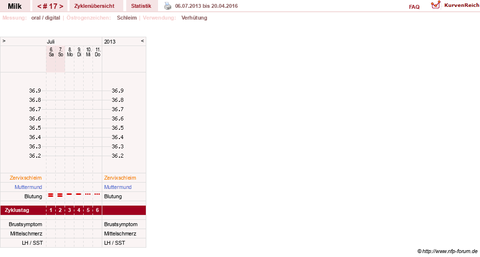This screenshot has width=480, height=257.
Task: Click Zyklustag cell 6
Action: tap(97, 210)
